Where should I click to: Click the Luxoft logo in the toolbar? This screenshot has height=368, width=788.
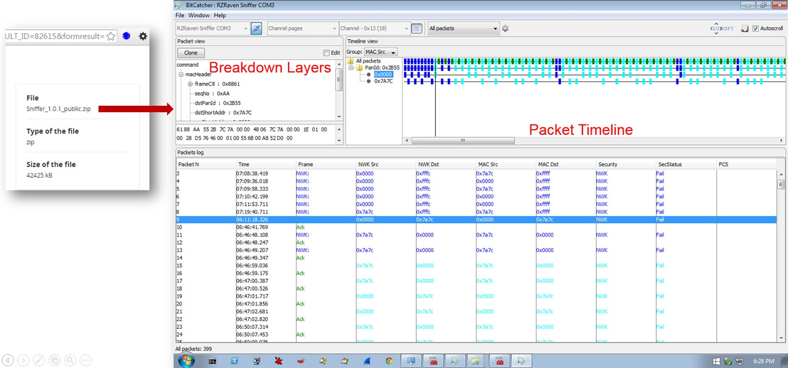coord(722,28)
